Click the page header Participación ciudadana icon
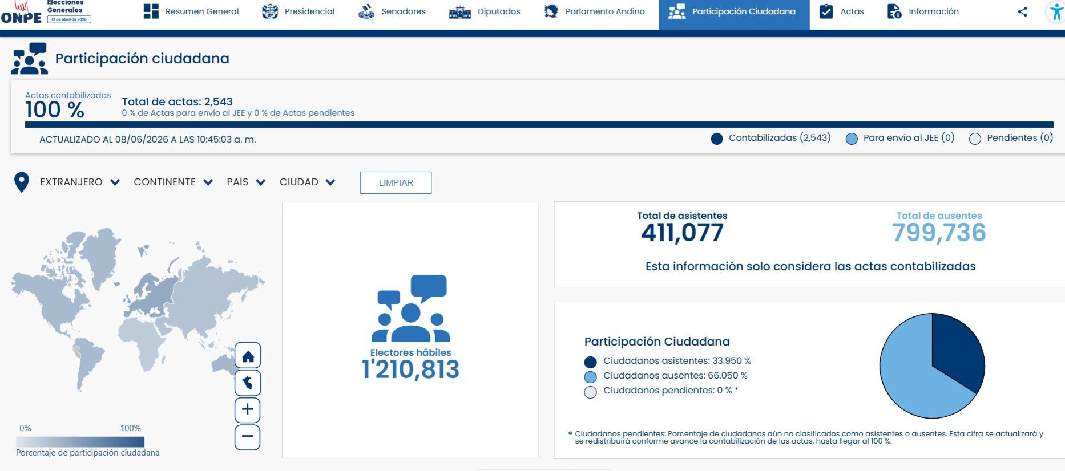The width and height of the screenshot is (1065, 471). pyautogui.click(x=29, y=59)
